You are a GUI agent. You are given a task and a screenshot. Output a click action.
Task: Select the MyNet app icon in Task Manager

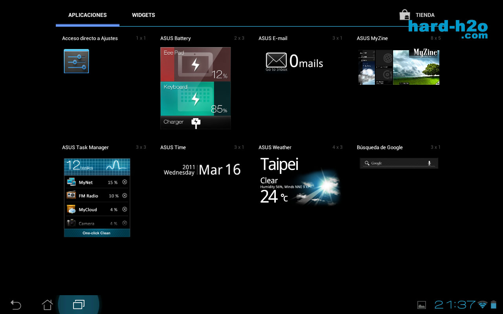[x=71, y=182]
